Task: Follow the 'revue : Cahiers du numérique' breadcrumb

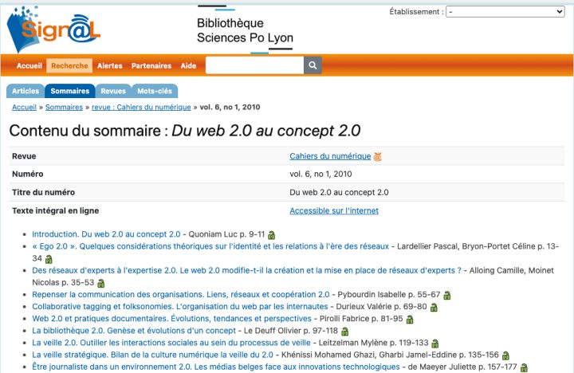Action: [x=141, y=108]
